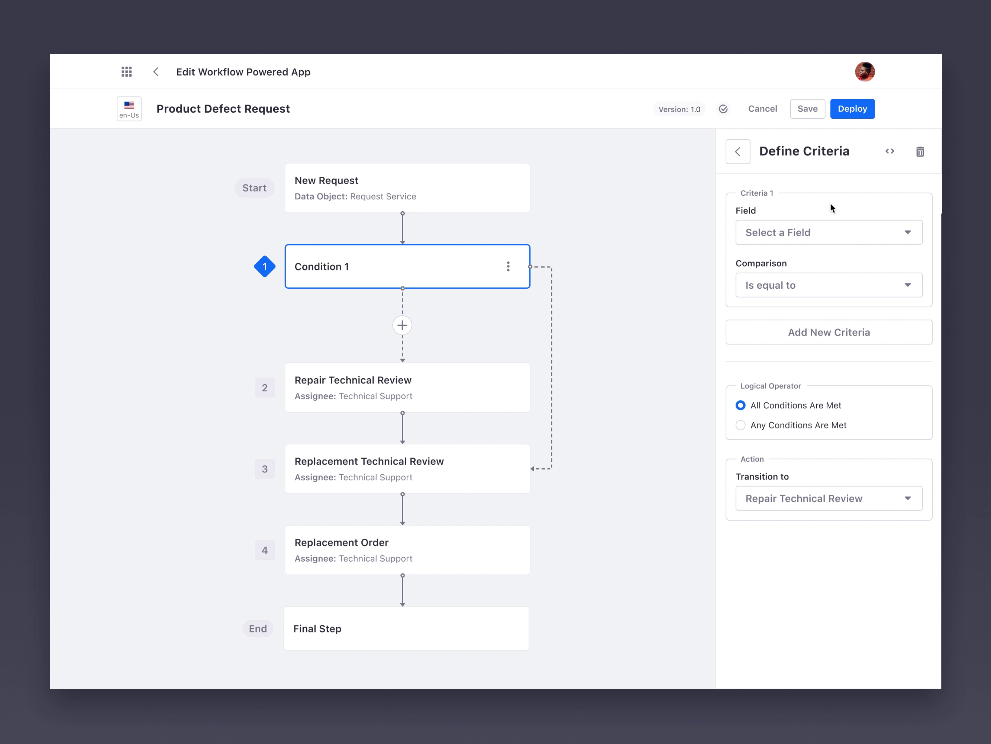991x744 pixels.
Task: Add a step with the plus button
Action: click(402, 325)
